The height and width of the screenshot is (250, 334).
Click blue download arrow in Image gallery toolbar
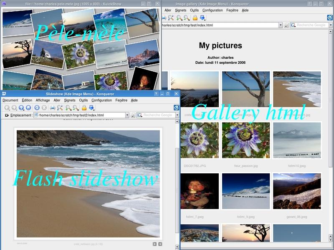pos(202,18)
